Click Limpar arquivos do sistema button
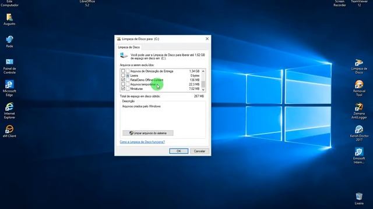Image resolution: width=373 pixels, height=209 pixels. [147, 133]
